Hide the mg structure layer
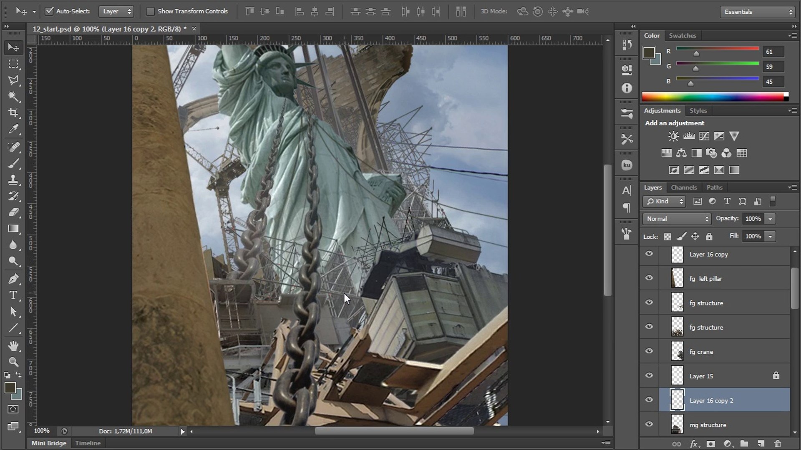Screen dimensions: 801x450 (x=649, y=425)
